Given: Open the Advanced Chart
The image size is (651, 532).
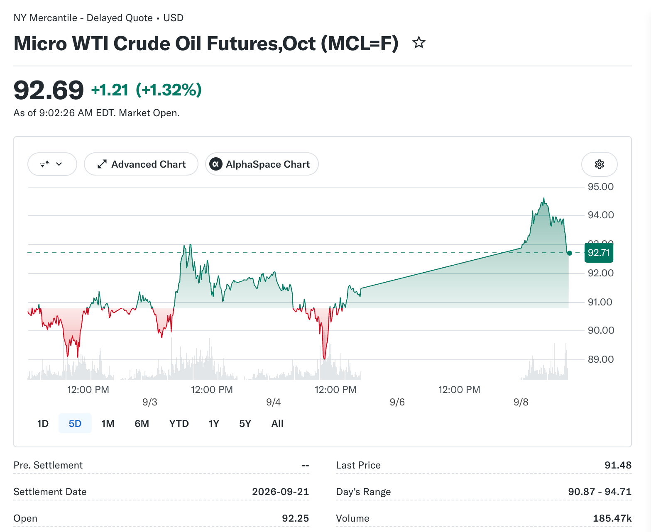Looking at the screenshot, I should pyautogui.click(x=141, y=164).
